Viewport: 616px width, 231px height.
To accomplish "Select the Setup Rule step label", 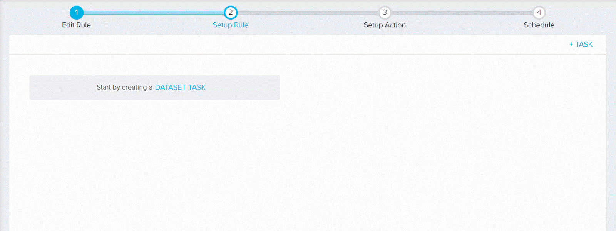I will tap(231, 25).
